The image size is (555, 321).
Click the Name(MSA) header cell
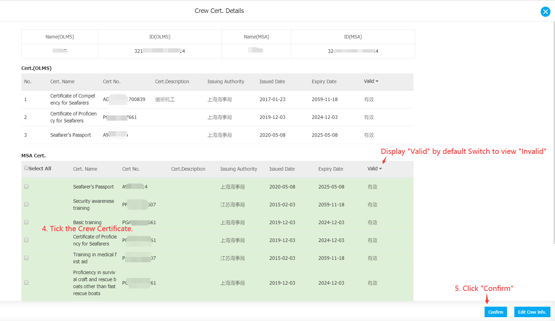(x=256, y=37)
